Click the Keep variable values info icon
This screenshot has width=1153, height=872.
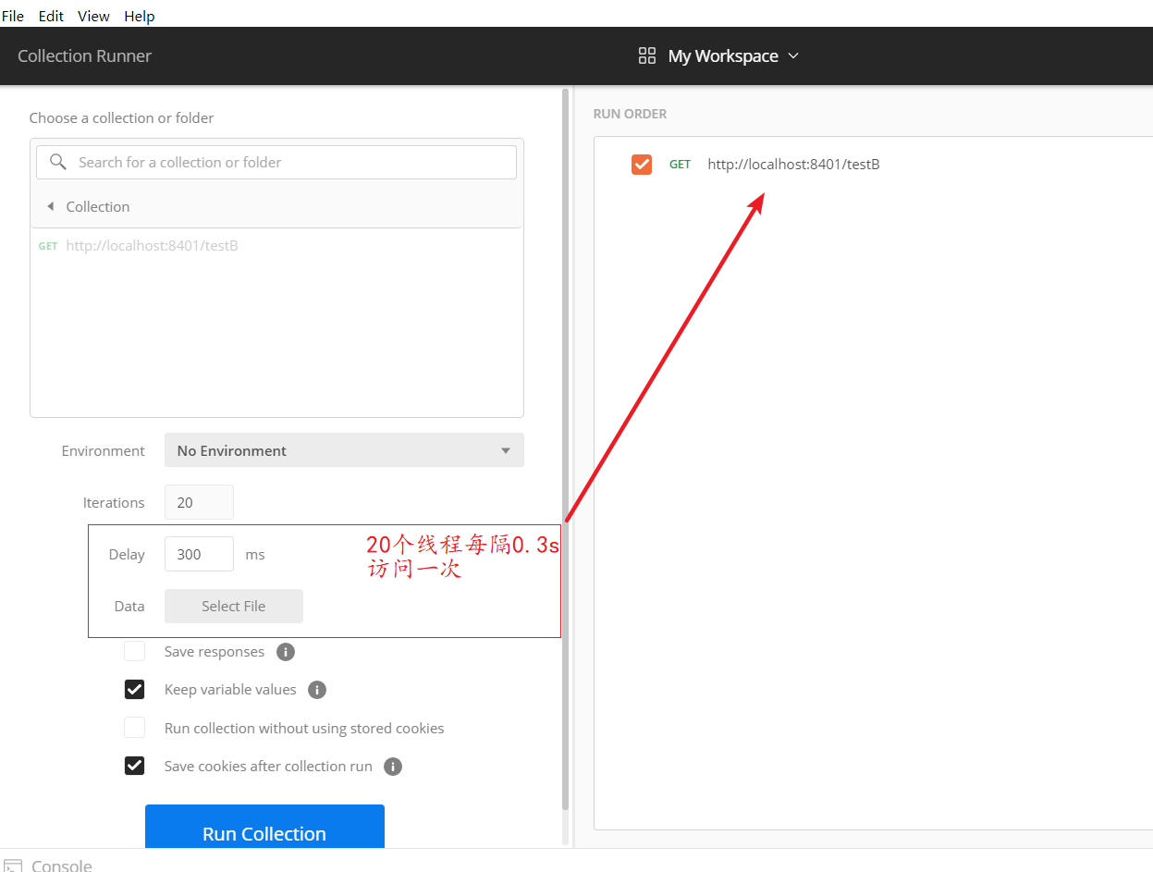point(317,690)
